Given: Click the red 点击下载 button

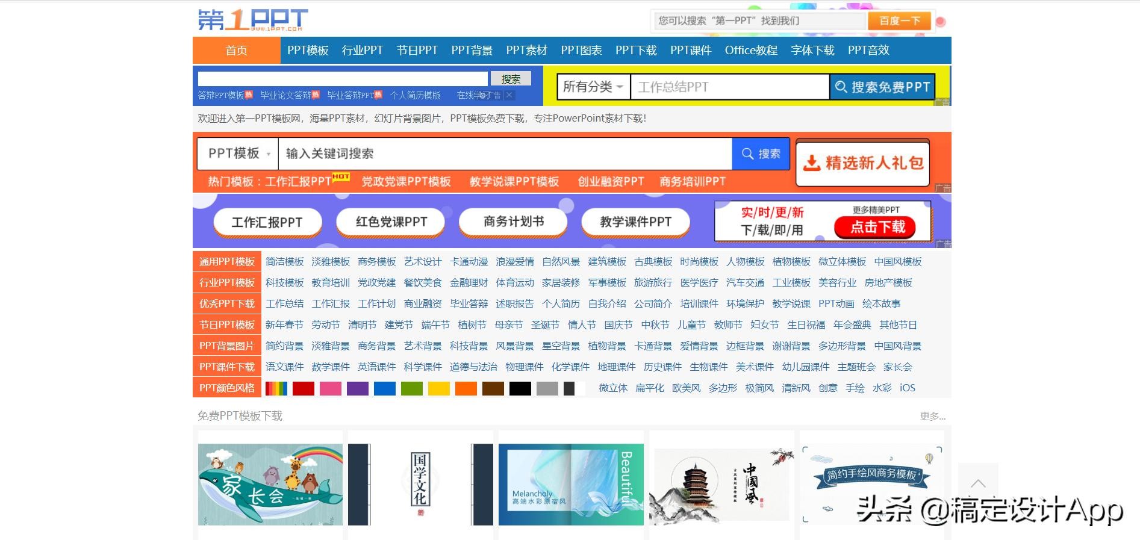Looking at the screenshot, I should [x=877, y=227].
